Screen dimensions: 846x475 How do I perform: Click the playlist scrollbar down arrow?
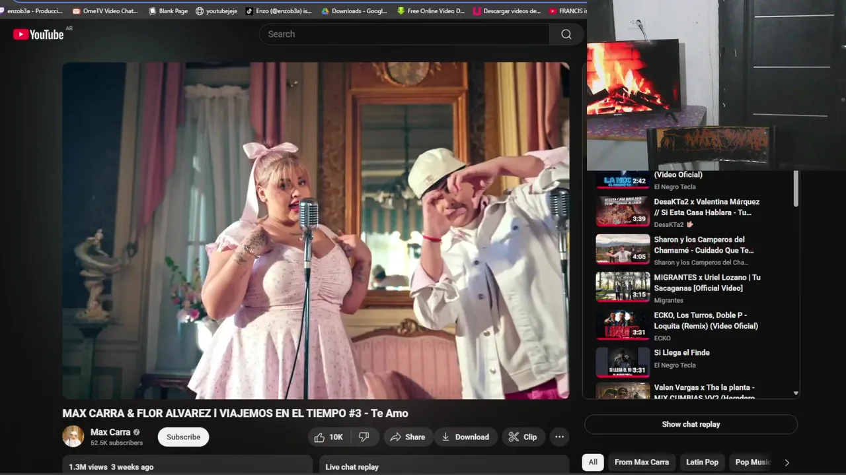pyautogui.click(x=796, y=393)
